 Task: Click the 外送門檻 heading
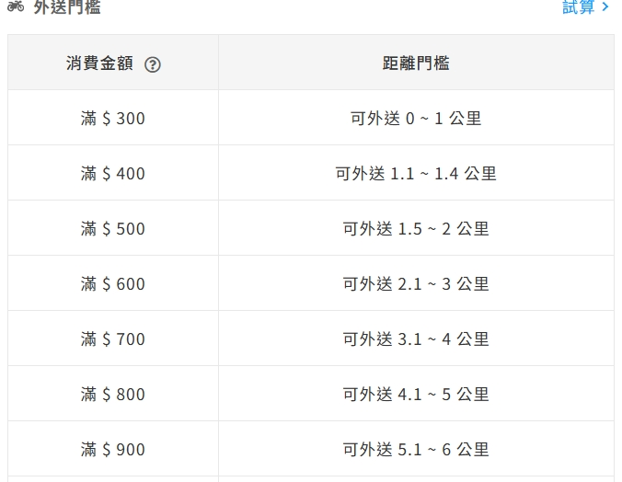tap(67, 7)
